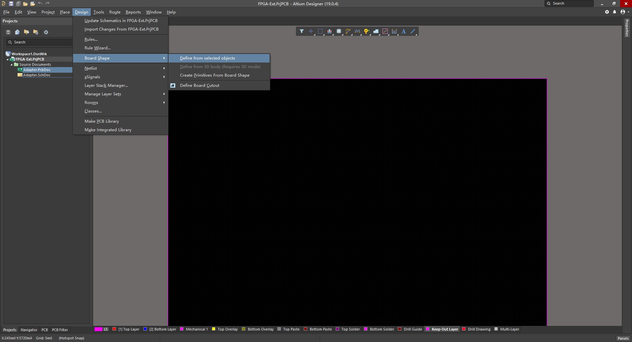Open the notifications bell icon
The width and height of the screenshot is (632, 342).
615,12
